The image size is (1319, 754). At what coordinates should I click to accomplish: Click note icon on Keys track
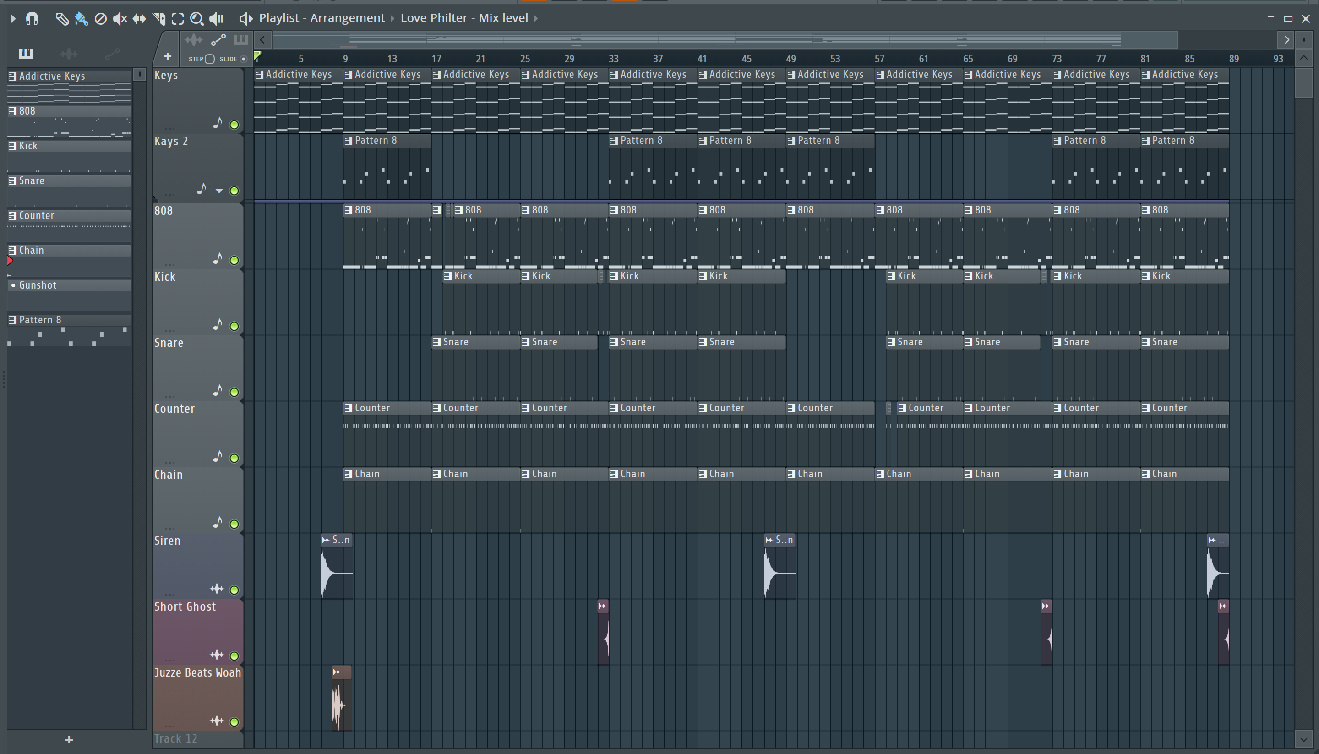pos(218,123)
